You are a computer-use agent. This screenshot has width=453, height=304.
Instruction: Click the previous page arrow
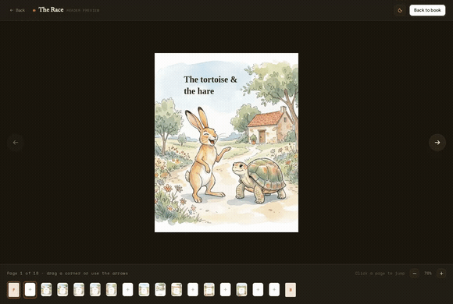pyautogui.click(x=16, y=143)
